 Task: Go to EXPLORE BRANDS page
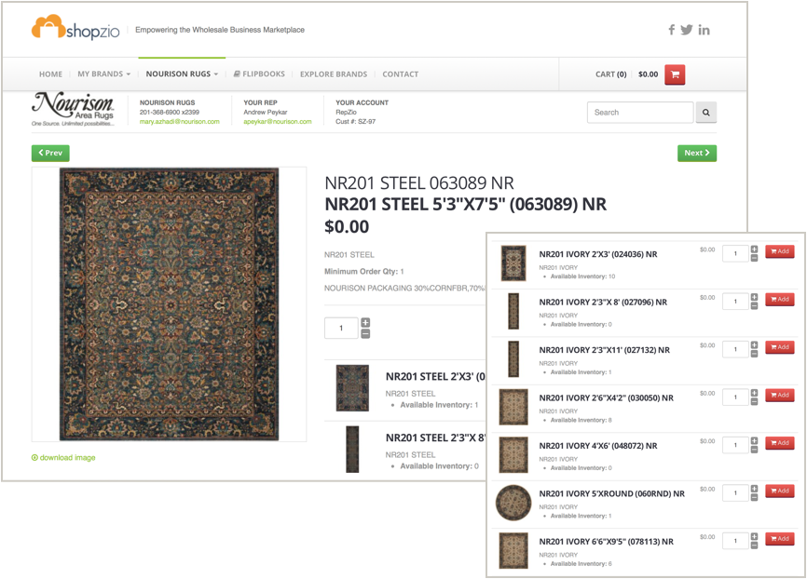334,74
